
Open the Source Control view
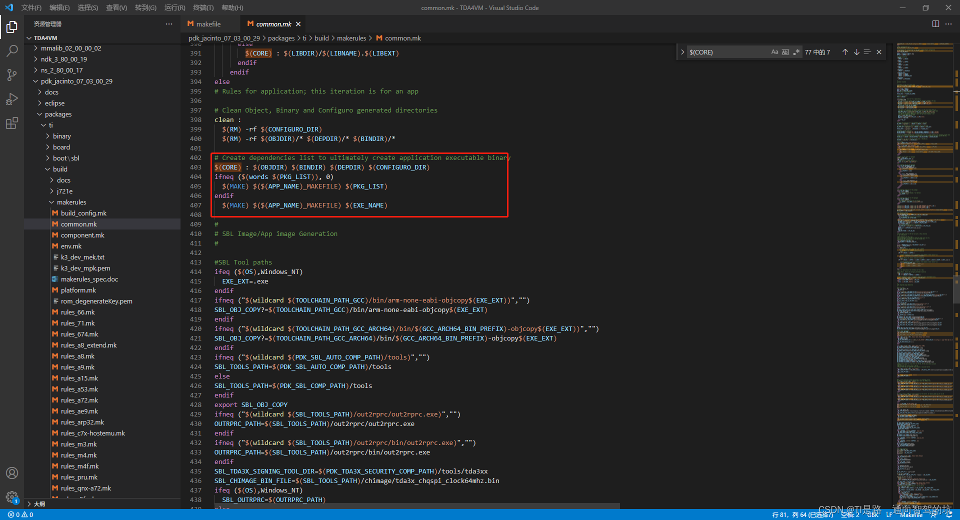click(12, 75)
